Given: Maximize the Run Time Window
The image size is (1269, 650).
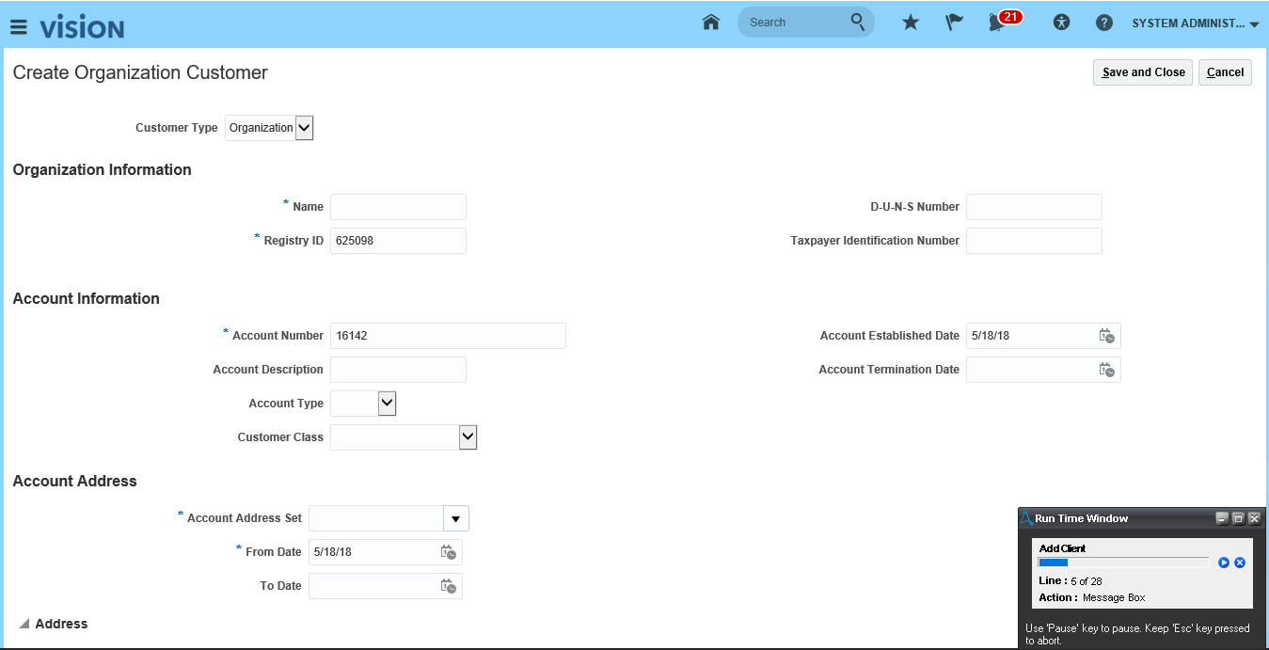Looking at the screenshot, I should click(x=1238, y=518).
